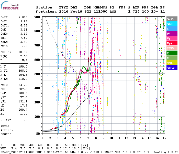Click the foF2 value 7.063

point(23,17)
